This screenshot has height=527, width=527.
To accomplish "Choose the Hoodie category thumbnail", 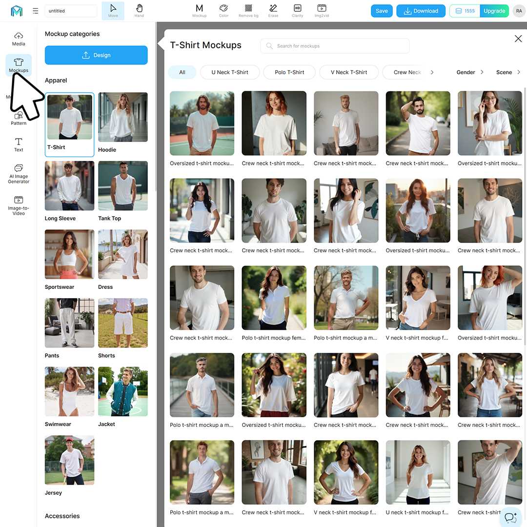I will point(122,117).
